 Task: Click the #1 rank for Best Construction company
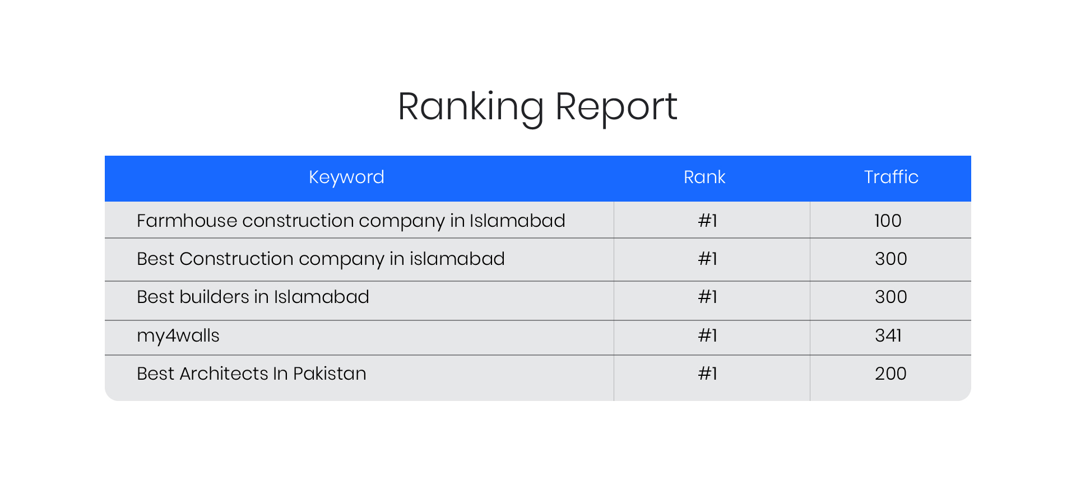707,259
